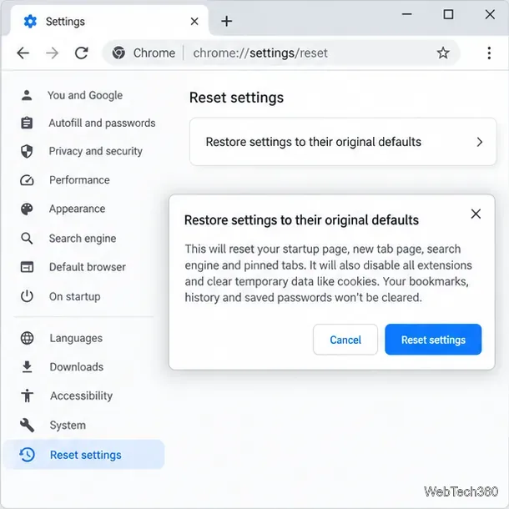Bookmark this page with star icon
This screenshot has height=509, width=509.
click(443, 53)
